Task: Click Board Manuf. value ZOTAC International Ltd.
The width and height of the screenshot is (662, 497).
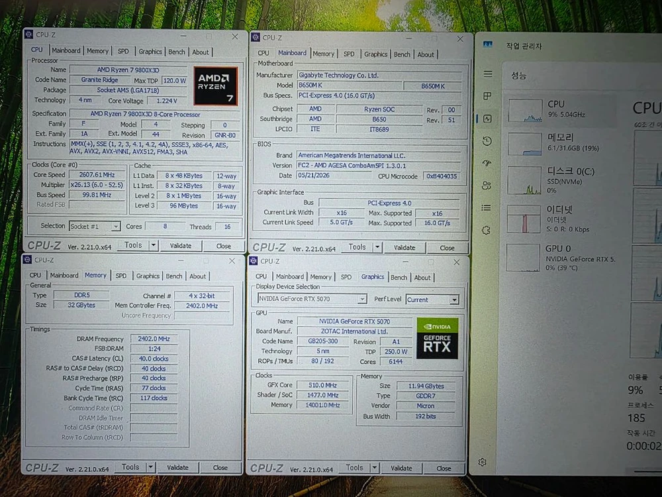Action: point(354,331)
